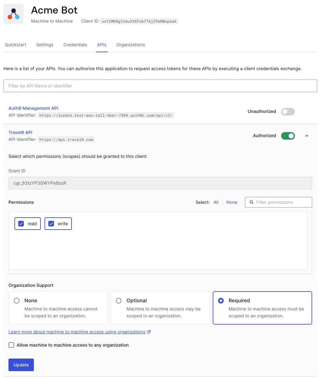Click the Acme Bot application logo icon
Viewport: 320px width, 379px height.
pos(13,14)
